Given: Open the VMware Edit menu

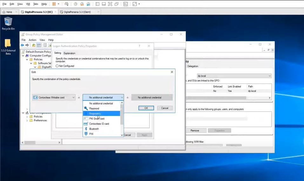Looking at the screenshot, I should [x=12, y=4].
